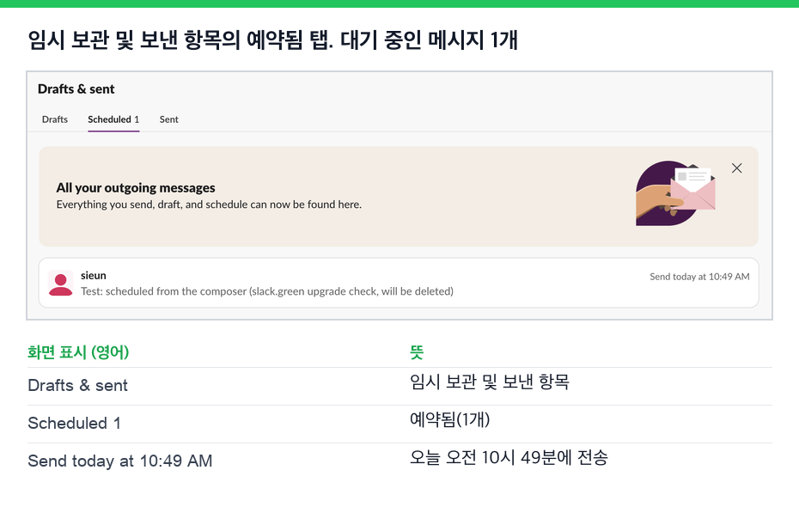The image size is (799, 513).
Task: Click the '화면 표시 (영어)' column header
Action: [78, 352]
